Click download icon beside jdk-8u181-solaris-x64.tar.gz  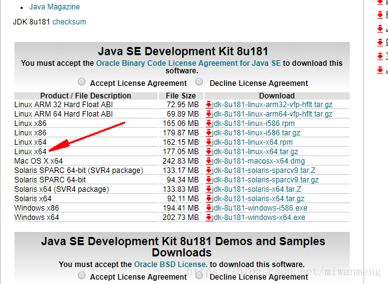click(x=208, y=199)
